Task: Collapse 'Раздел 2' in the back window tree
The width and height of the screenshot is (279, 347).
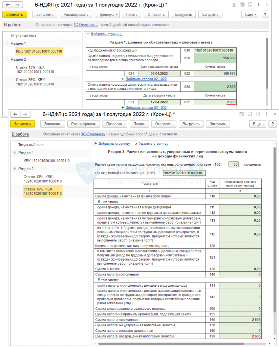Action: click(7, 59)
